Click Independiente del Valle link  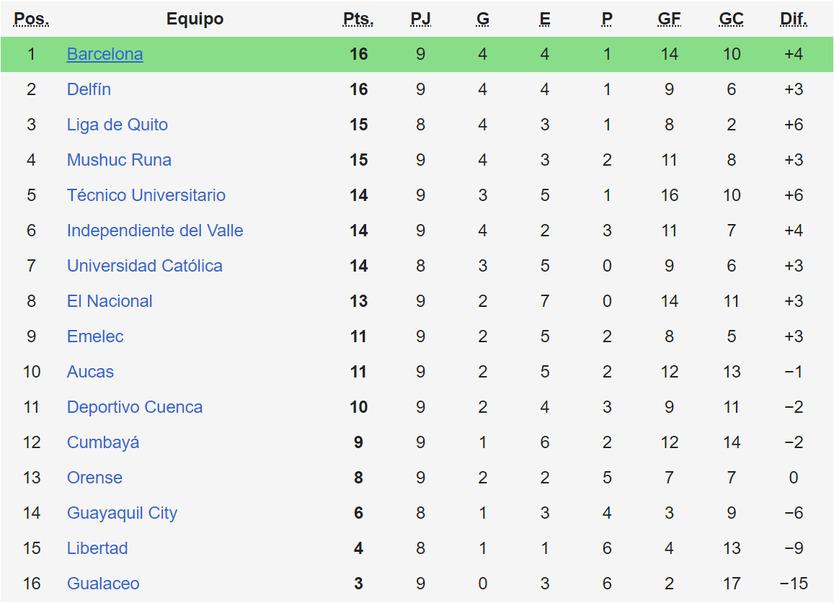click(x=154, y=231)
